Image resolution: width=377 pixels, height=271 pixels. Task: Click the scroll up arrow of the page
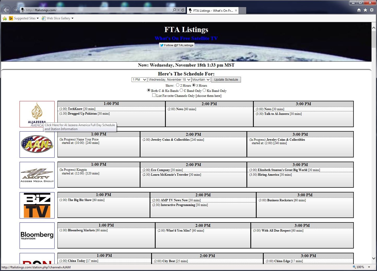tap(374, 28)
